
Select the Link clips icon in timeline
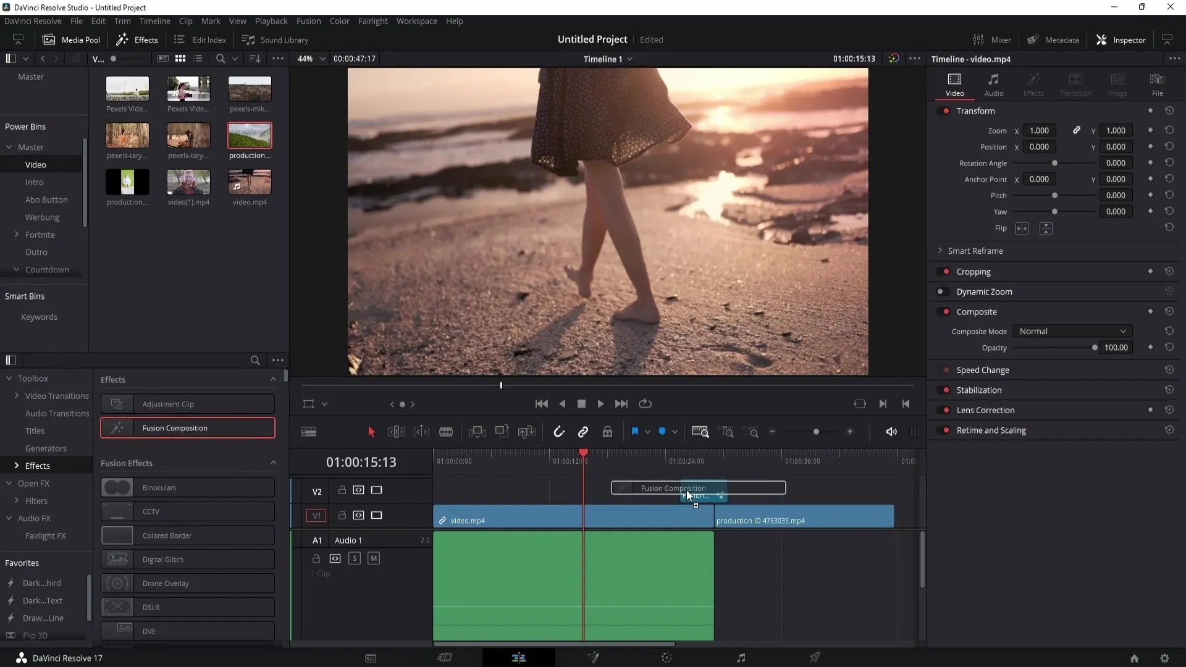(583, 432)
